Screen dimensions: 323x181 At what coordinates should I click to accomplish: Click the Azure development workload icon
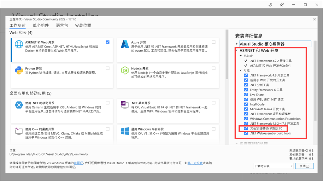125,44
